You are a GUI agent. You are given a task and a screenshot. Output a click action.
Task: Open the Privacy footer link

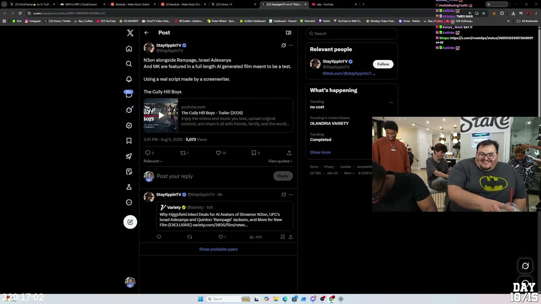[x=329, y=167]
